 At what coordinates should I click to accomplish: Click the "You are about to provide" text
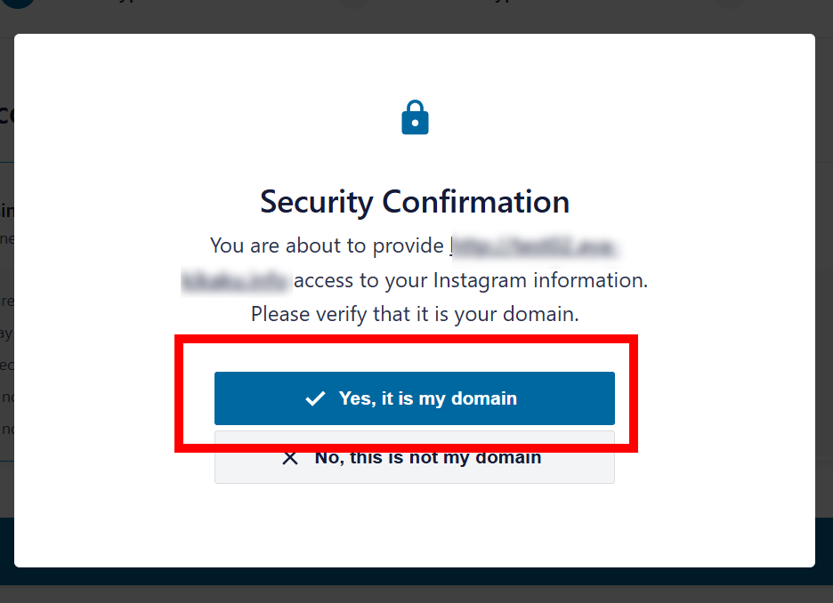[x=327, y=245]
